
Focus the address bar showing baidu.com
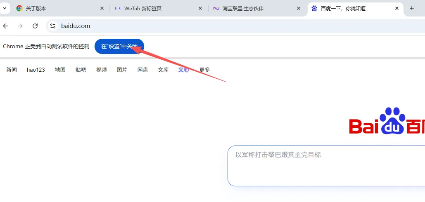click(x=235, y=26)
